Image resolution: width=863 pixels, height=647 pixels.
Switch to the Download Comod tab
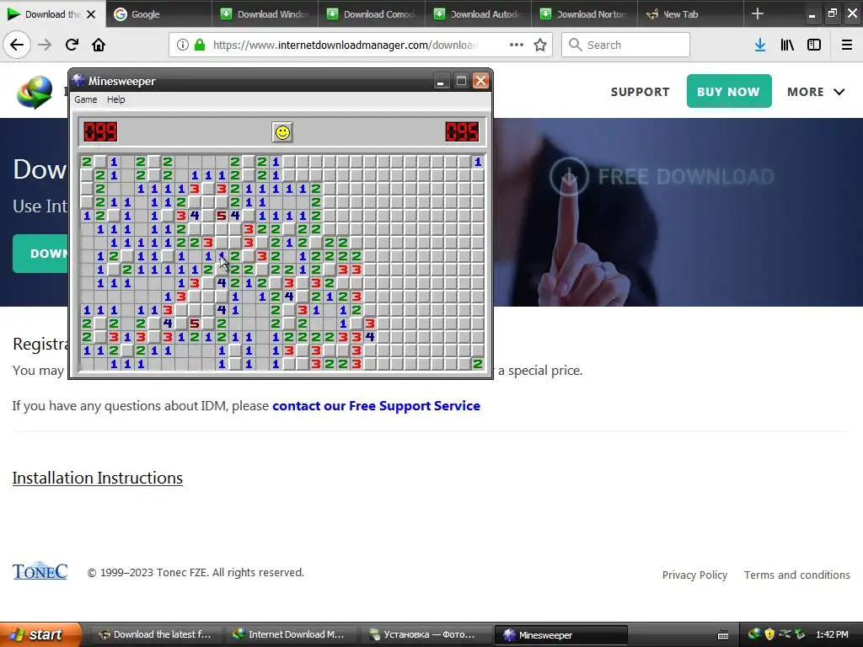pos(372,14)
